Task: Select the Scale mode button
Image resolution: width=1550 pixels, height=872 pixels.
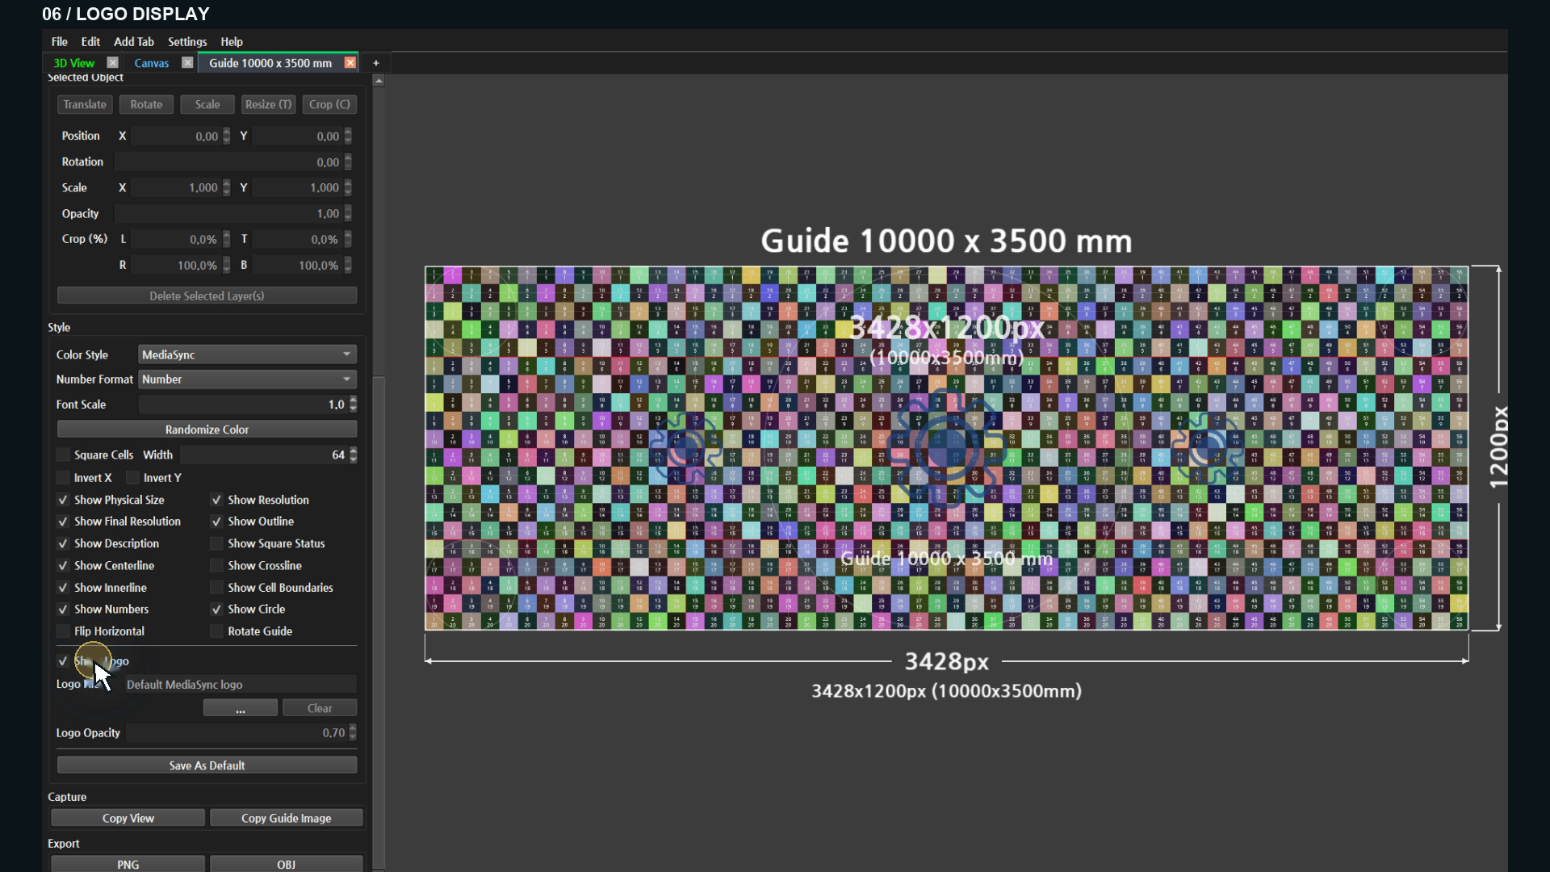Action: (207, 105)
